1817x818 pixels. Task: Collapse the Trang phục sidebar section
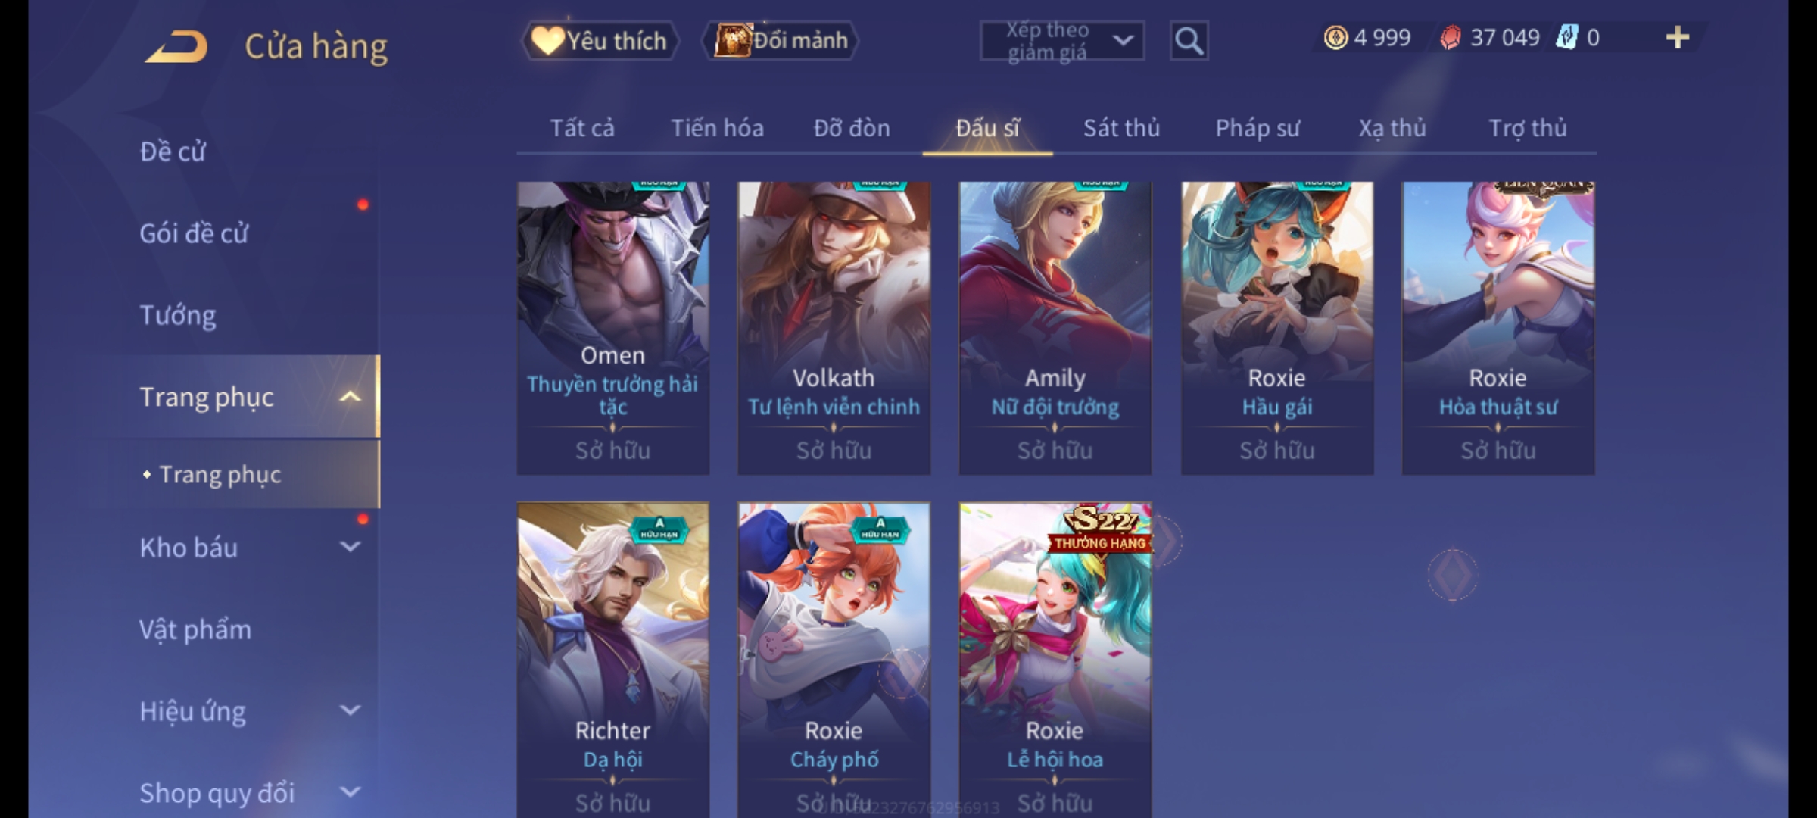tap(350, 397)
